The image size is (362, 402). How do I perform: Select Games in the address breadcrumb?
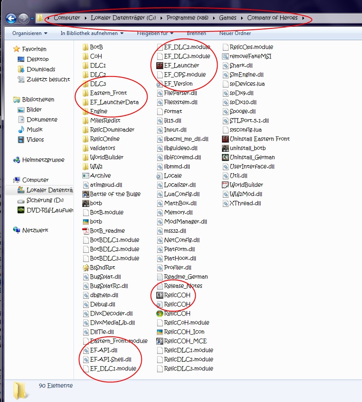click(x=228, y=17)
